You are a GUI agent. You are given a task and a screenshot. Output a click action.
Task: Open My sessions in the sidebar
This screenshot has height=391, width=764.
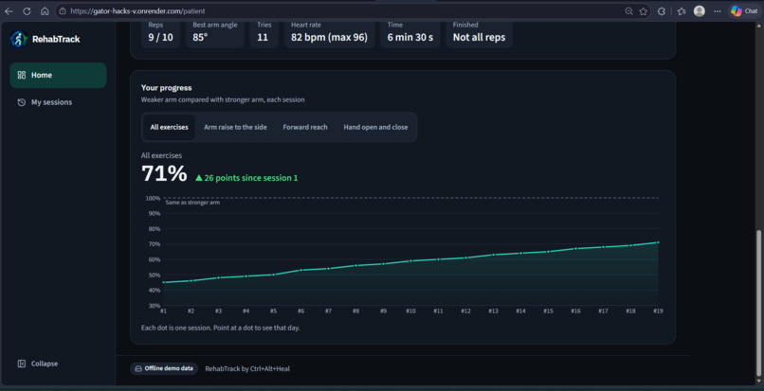pyautogui.click(x=58, y=102)
